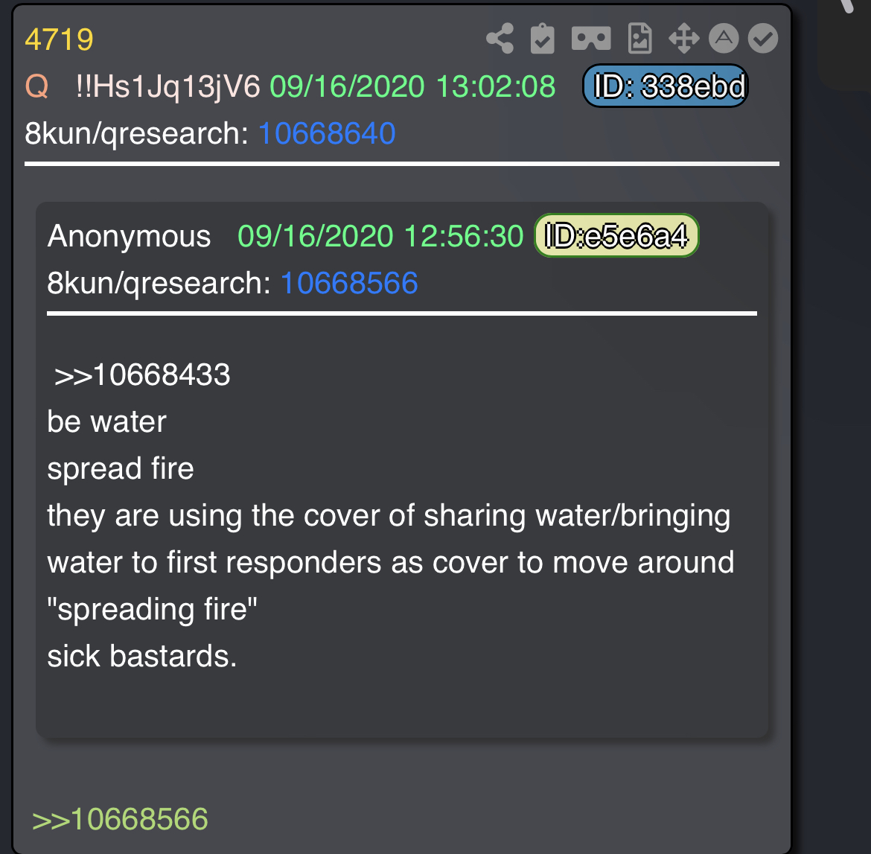
Task: Click the Anonymous poster name
Action: 130,236
